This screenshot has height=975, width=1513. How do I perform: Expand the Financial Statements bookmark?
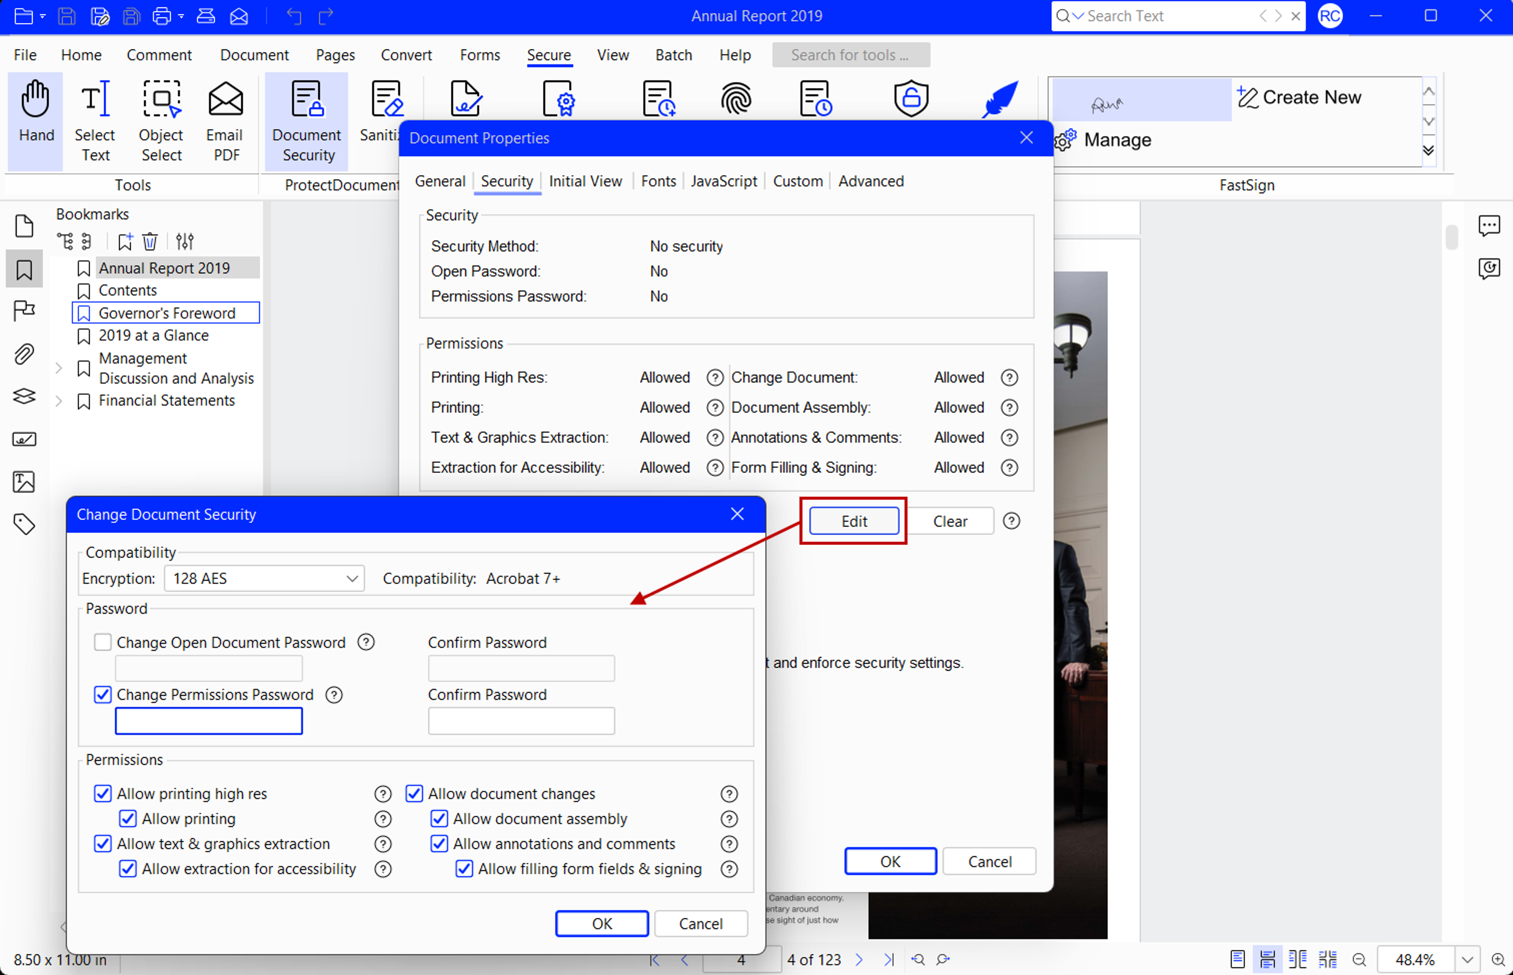[x=59, y=401]
